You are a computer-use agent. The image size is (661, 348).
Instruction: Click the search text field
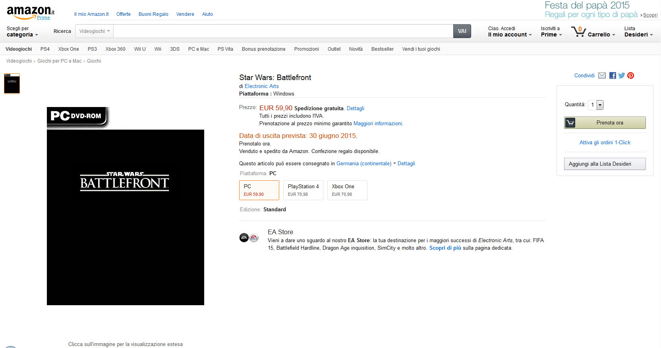(283, 31)
